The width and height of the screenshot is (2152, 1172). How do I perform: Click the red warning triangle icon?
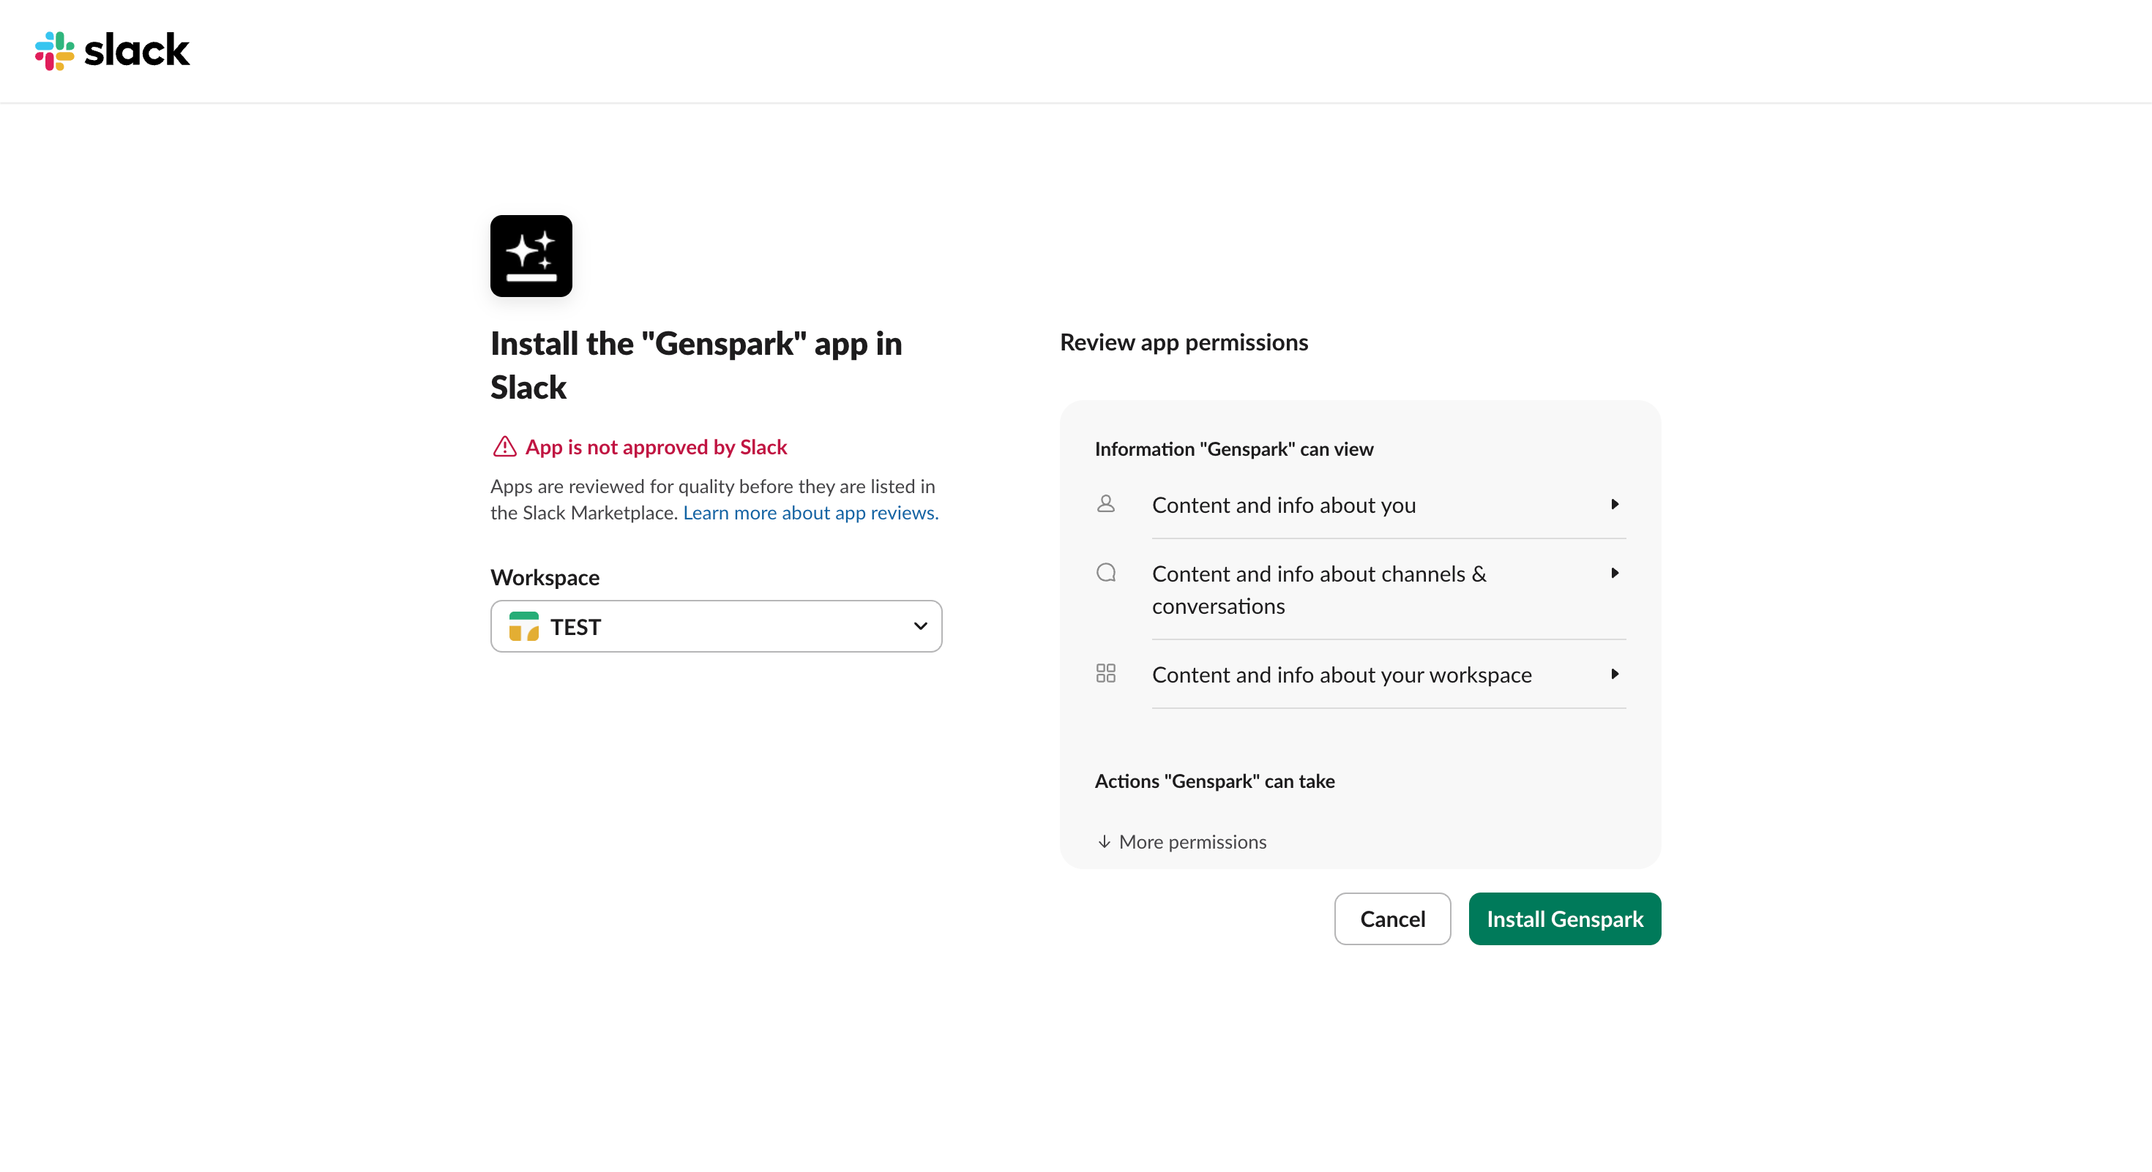click(504, 446)
